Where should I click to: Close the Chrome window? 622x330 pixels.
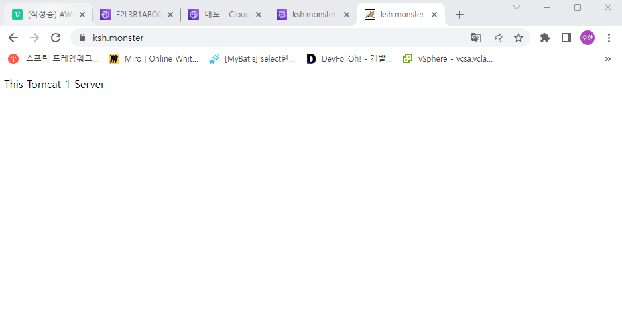pyautogui.click(x=607, y=7)
